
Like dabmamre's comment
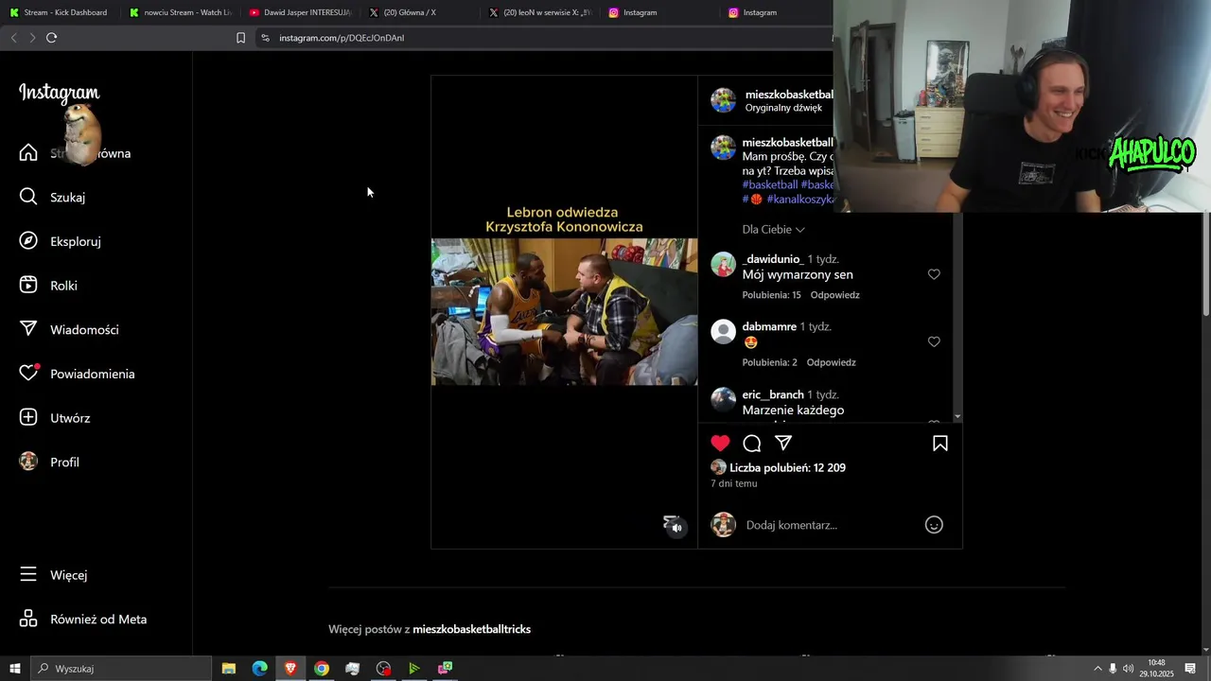coord(934,341)
